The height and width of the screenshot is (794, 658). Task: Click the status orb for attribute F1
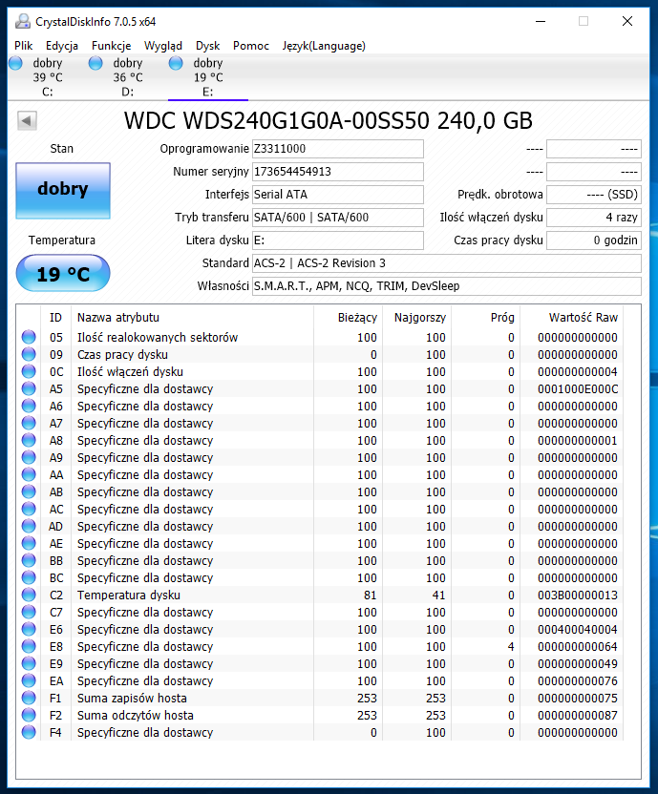tap(29, 699)
